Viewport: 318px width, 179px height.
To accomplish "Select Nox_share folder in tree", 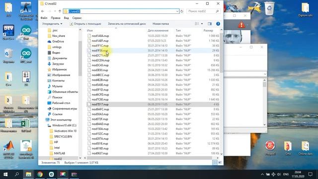I will click(x=59, y=36).
